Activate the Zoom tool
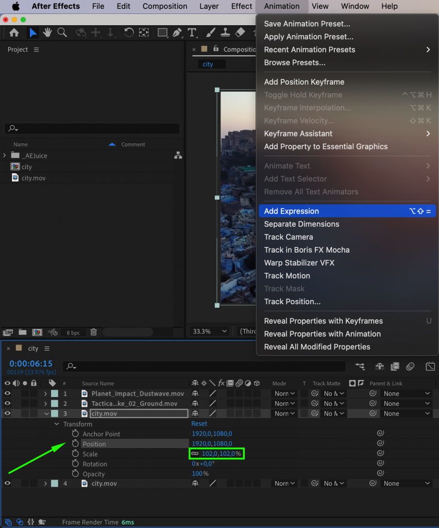 (62, 32)
